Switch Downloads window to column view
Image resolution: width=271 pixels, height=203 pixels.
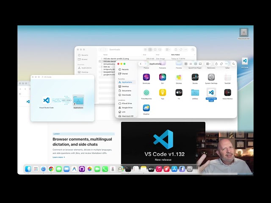(155, 49)
